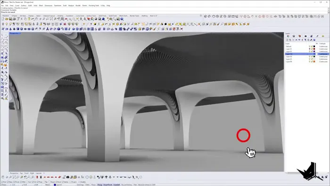The width and height of the screenshot is (330, 186).
Task: Open Layer 04 Linetype Continuous dropdown
Action: click(323, 57)
